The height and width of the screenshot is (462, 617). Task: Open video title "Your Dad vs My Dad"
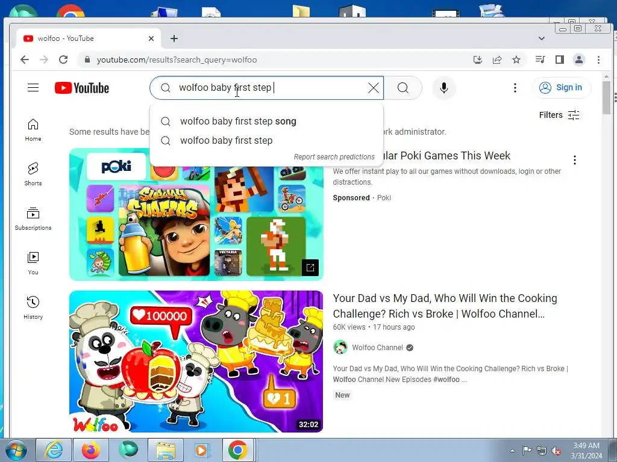pyautogui.click(x=445, y=306)
